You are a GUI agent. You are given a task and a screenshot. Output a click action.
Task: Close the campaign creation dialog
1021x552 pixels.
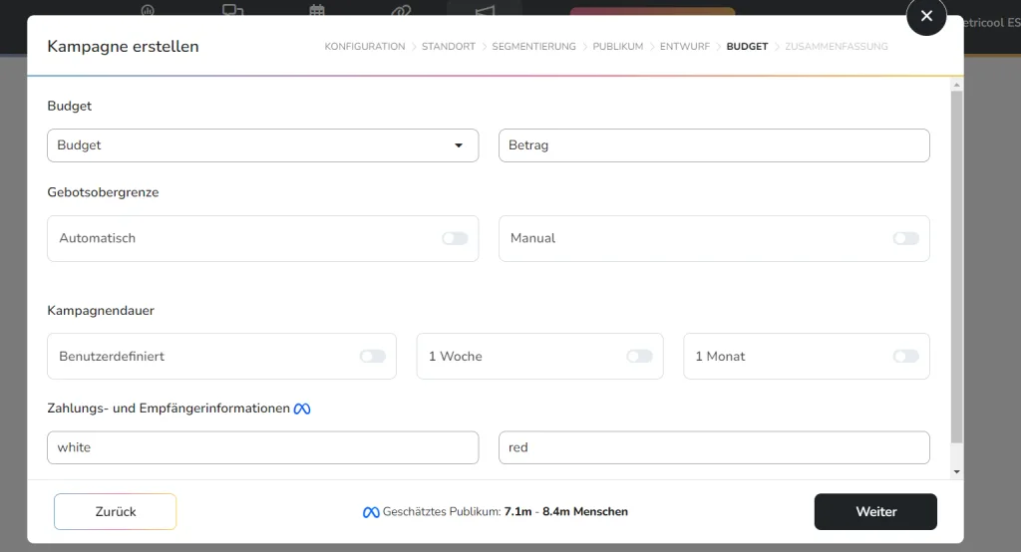[926, 16]
